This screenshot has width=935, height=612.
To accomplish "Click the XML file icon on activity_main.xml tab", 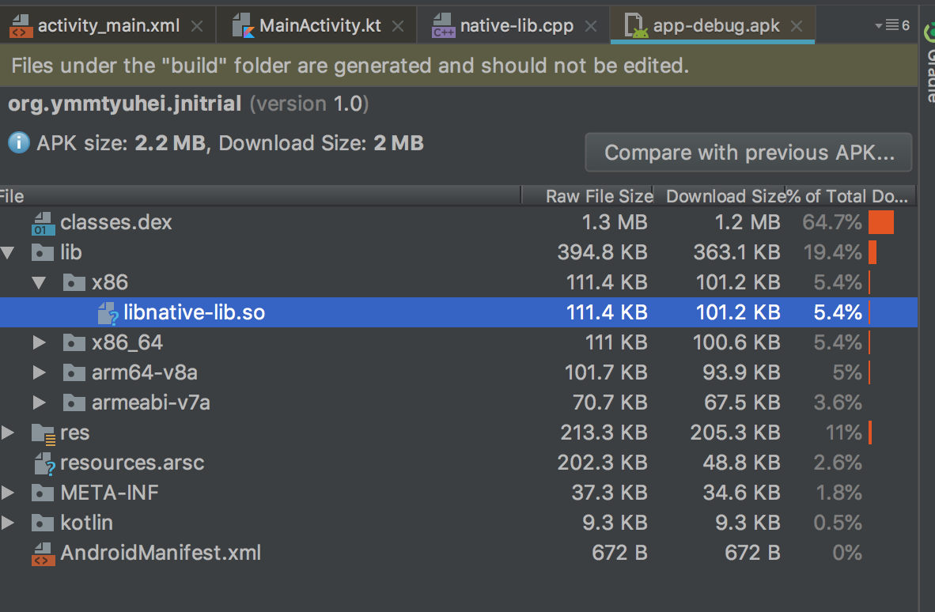I will (x=22, y=25).
